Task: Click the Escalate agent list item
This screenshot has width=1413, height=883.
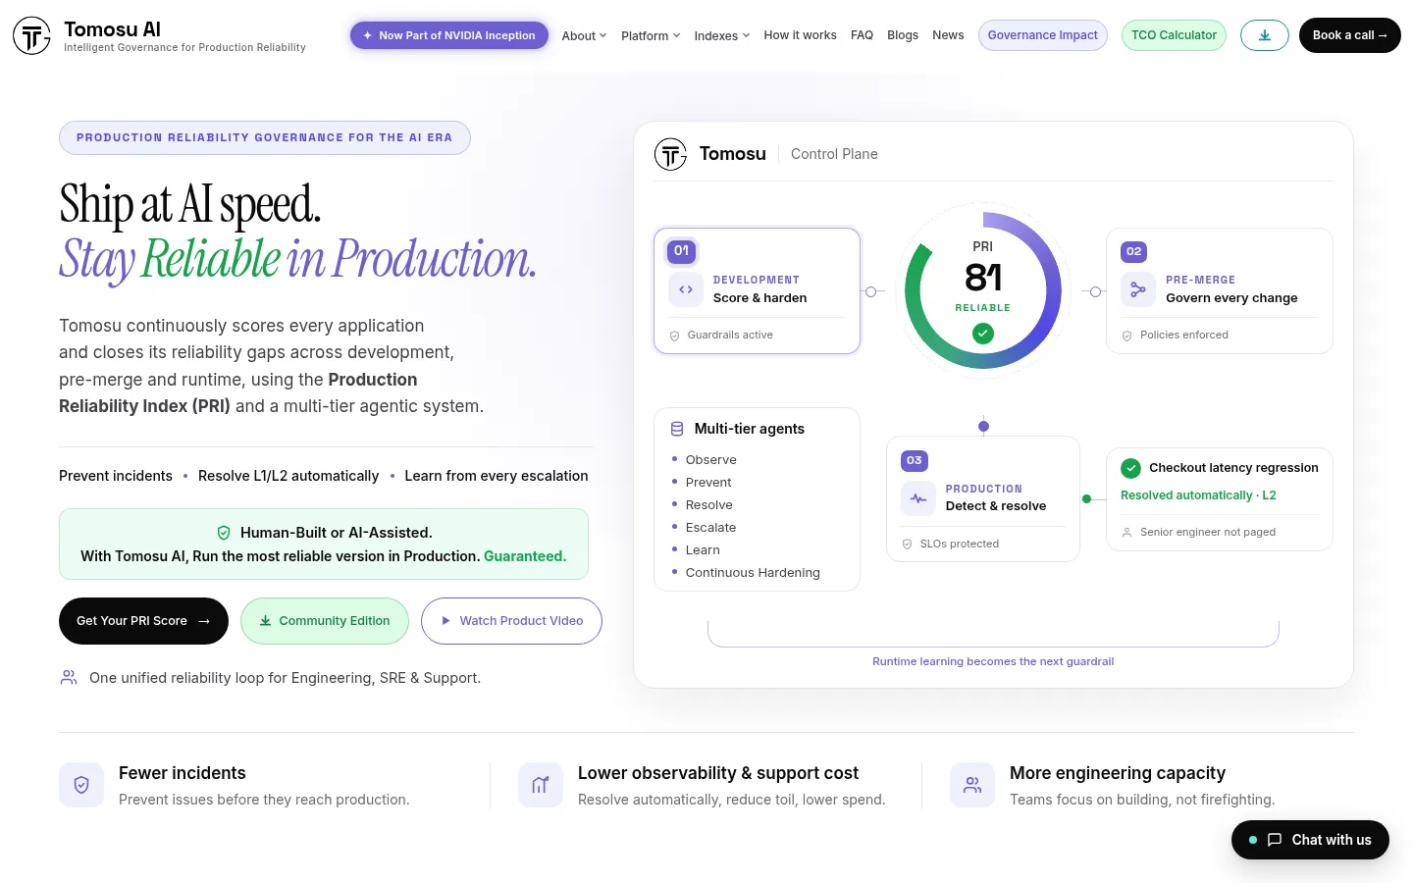Action: tap(710, 528)
